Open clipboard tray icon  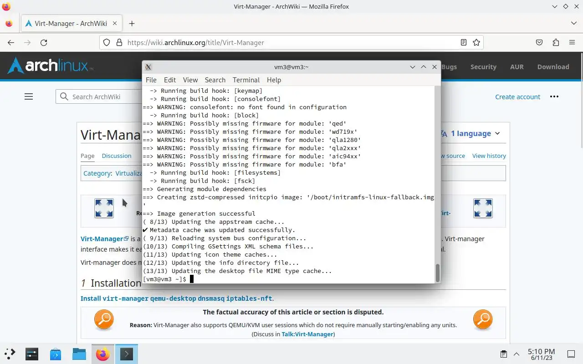pyautogui.click(x=504, y=354)
